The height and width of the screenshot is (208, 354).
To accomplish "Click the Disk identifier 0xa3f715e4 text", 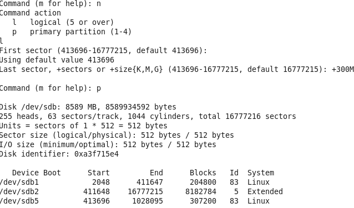I will coord(59,154).
